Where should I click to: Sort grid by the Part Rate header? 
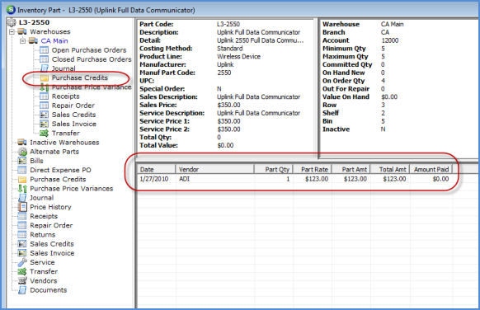click(x=313, y=169)
